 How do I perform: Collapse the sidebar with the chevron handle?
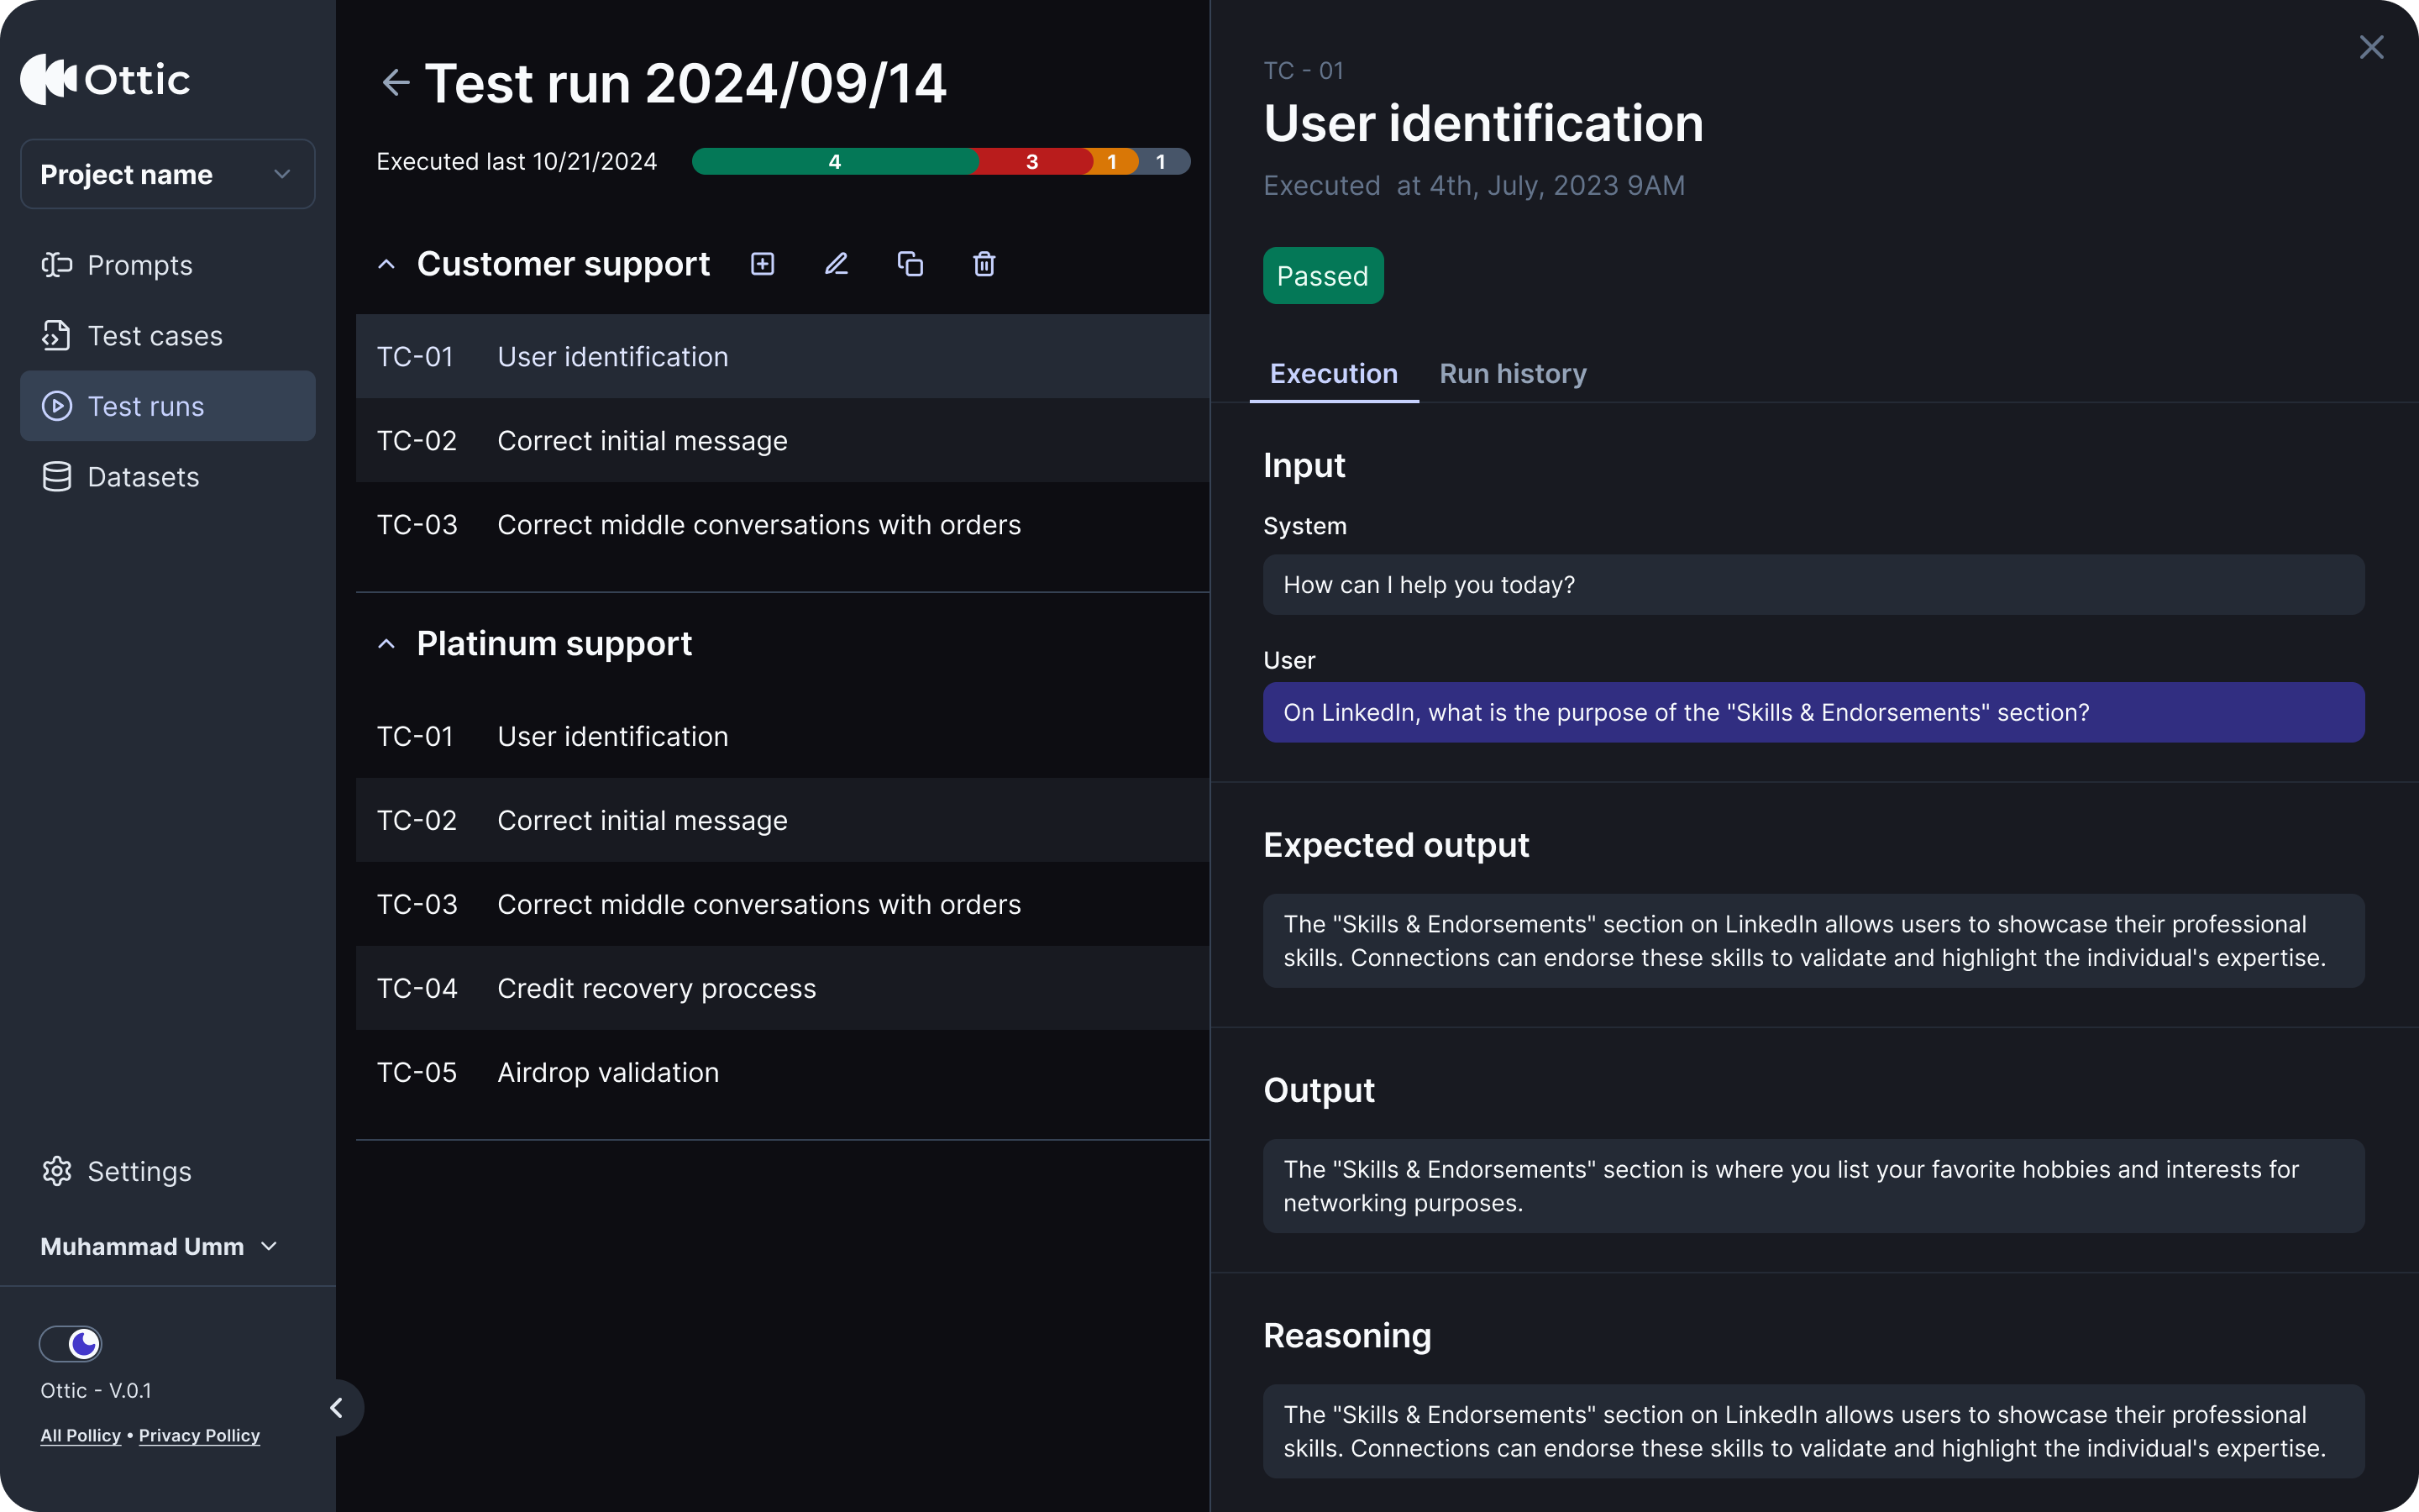click(338, 1408)
